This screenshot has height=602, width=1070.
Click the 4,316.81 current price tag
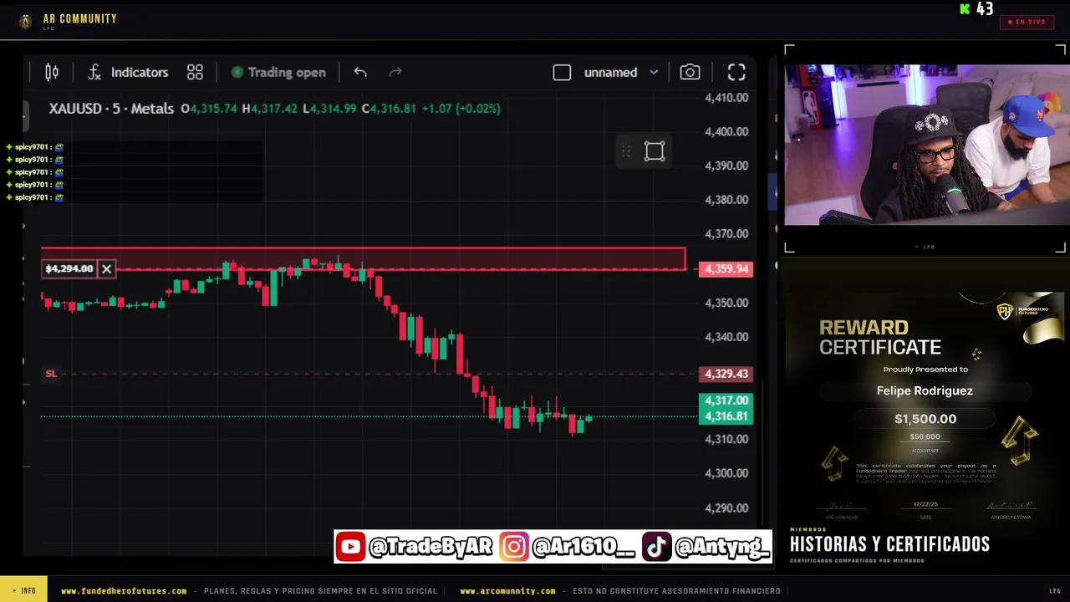pyautogui.click(x=726, y=416)
